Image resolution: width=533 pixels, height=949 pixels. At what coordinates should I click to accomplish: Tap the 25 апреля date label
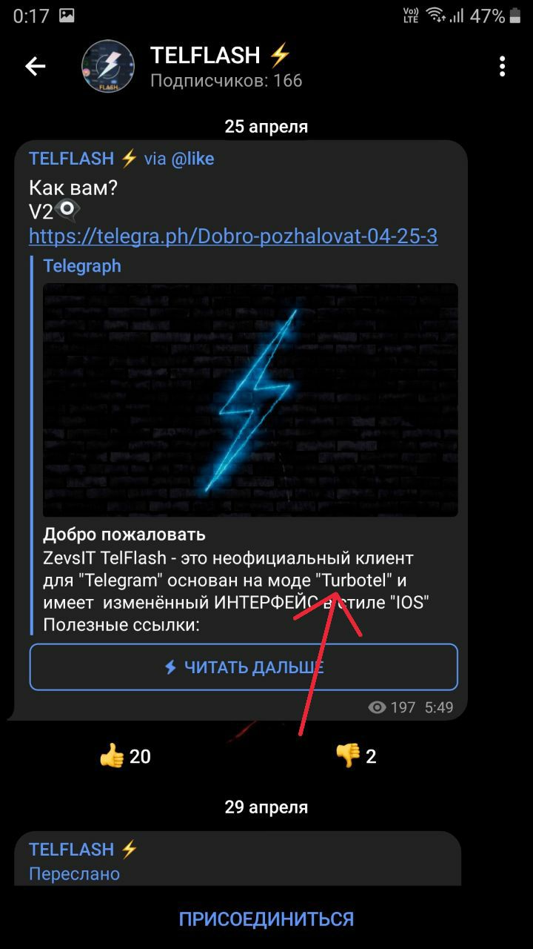point(266,127)
